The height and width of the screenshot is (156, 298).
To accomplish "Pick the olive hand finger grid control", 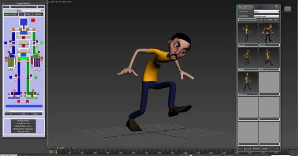I will [x=11, y=63].
